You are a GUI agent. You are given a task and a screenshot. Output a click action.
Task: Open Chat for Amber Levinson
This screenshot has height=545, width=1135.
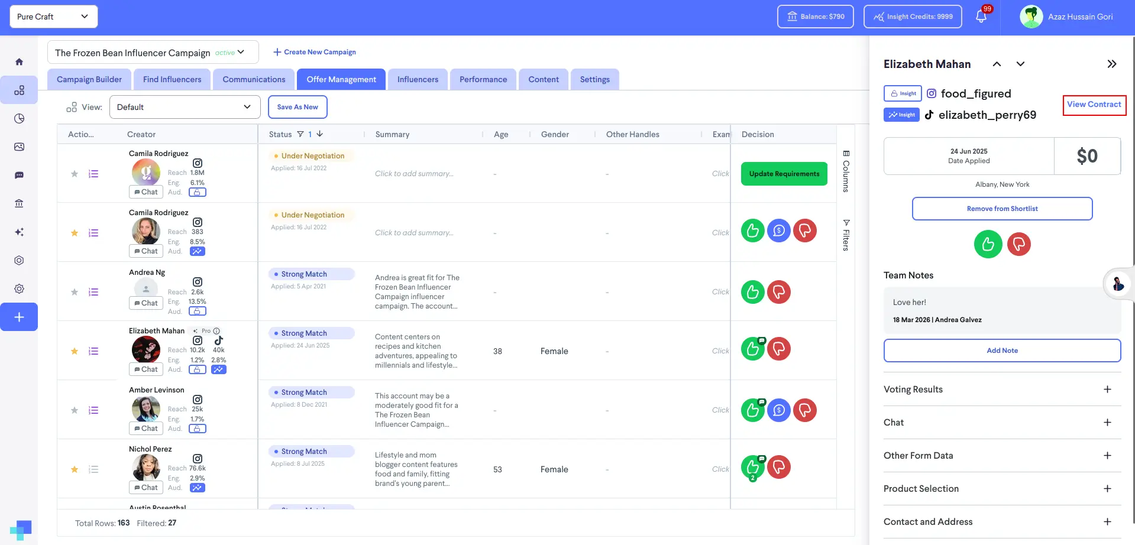point(146,429)
